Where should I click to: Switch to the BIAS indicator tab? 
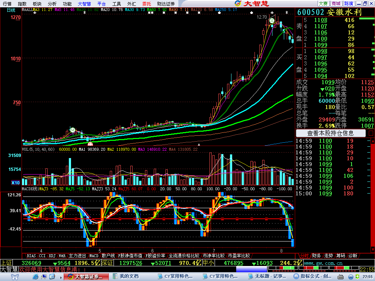click(x=31, y=256)
